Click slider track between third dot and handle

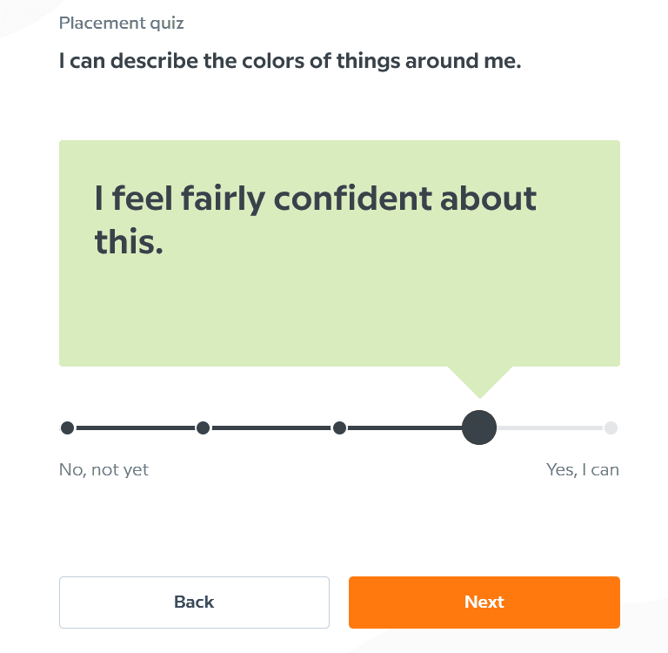402,427
